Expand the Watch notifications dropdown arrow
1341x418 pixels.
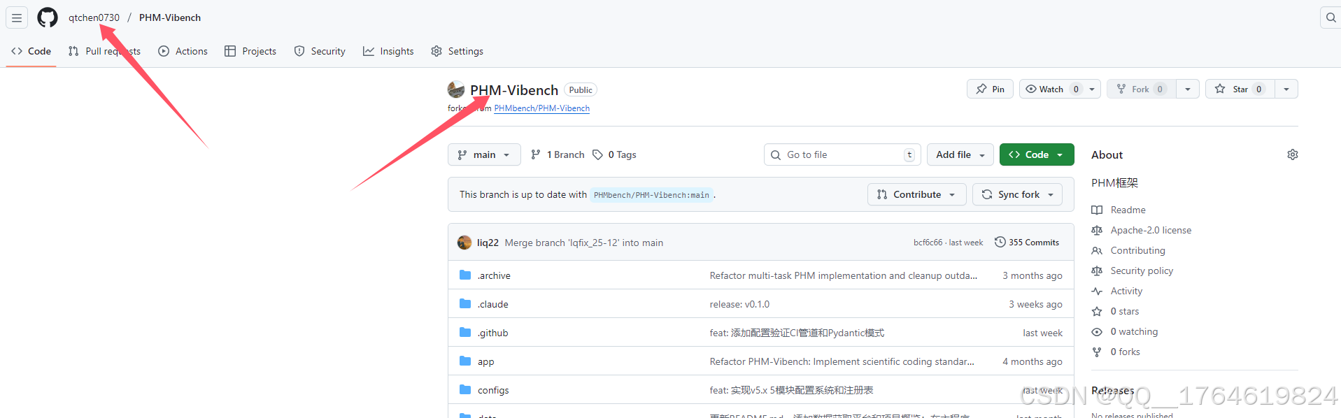click(1092, 89)
